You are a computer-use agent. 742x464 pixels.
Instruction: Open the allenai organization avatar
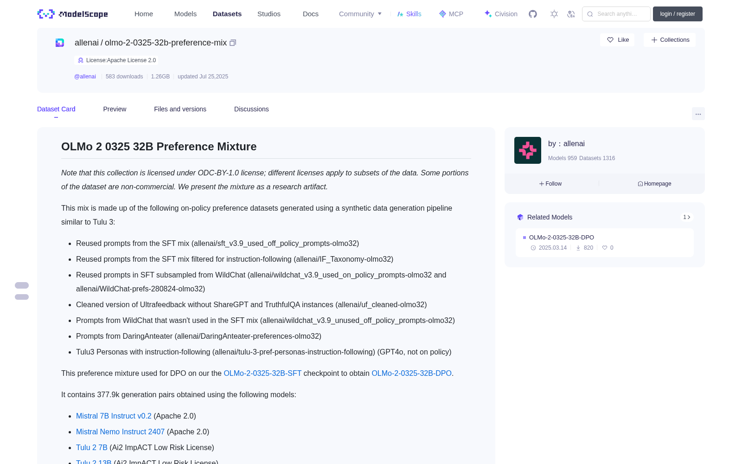[x=528, y=150]
